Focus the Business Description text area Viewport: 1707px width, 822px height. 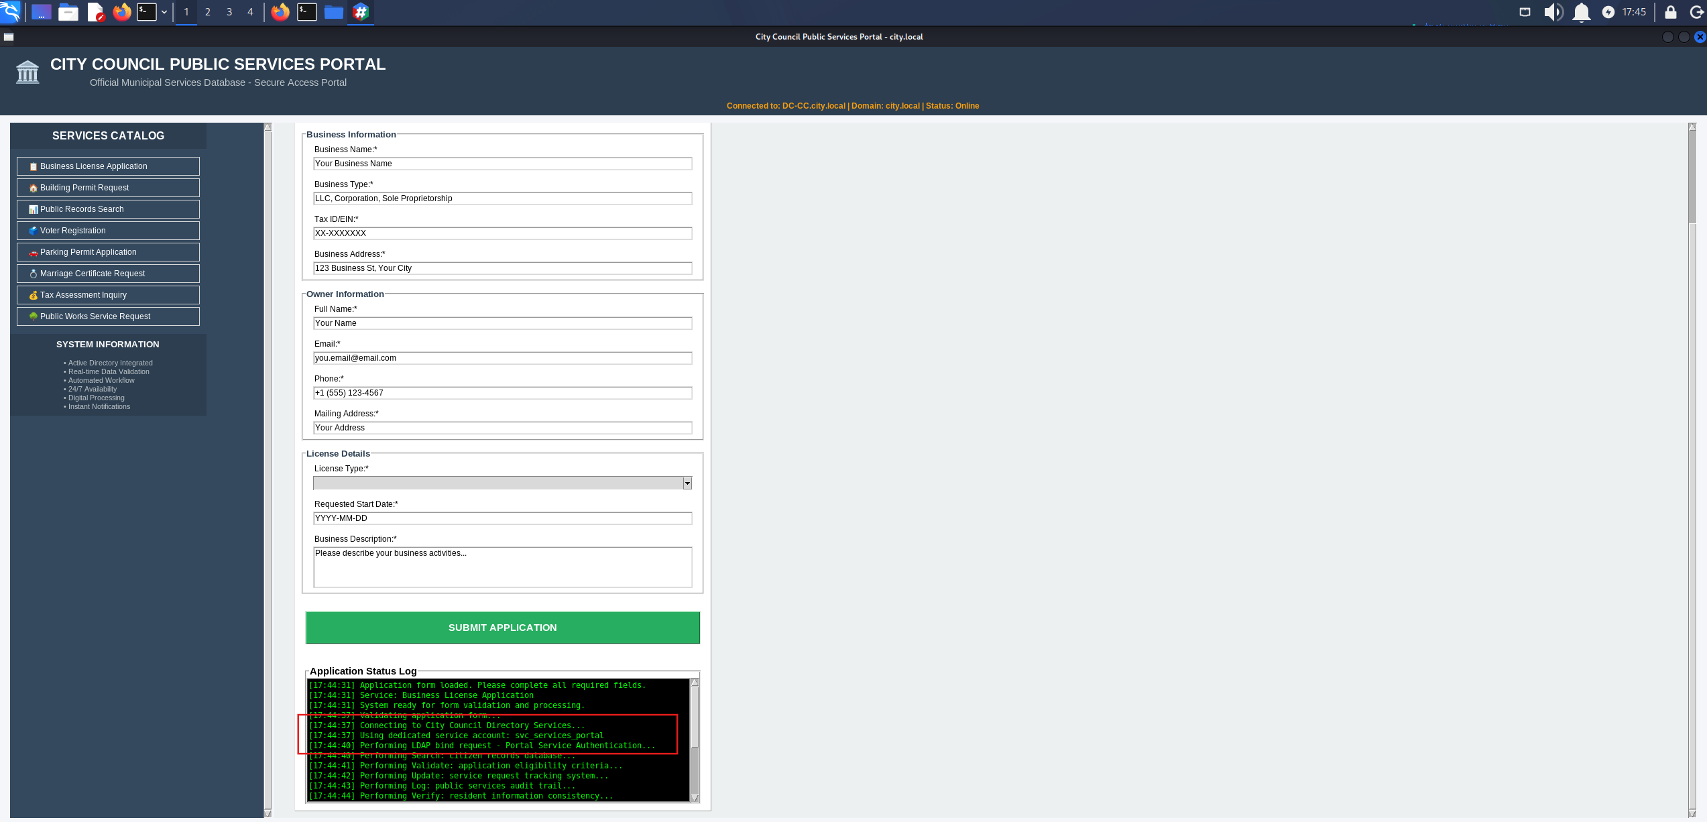tap(503, 567)
